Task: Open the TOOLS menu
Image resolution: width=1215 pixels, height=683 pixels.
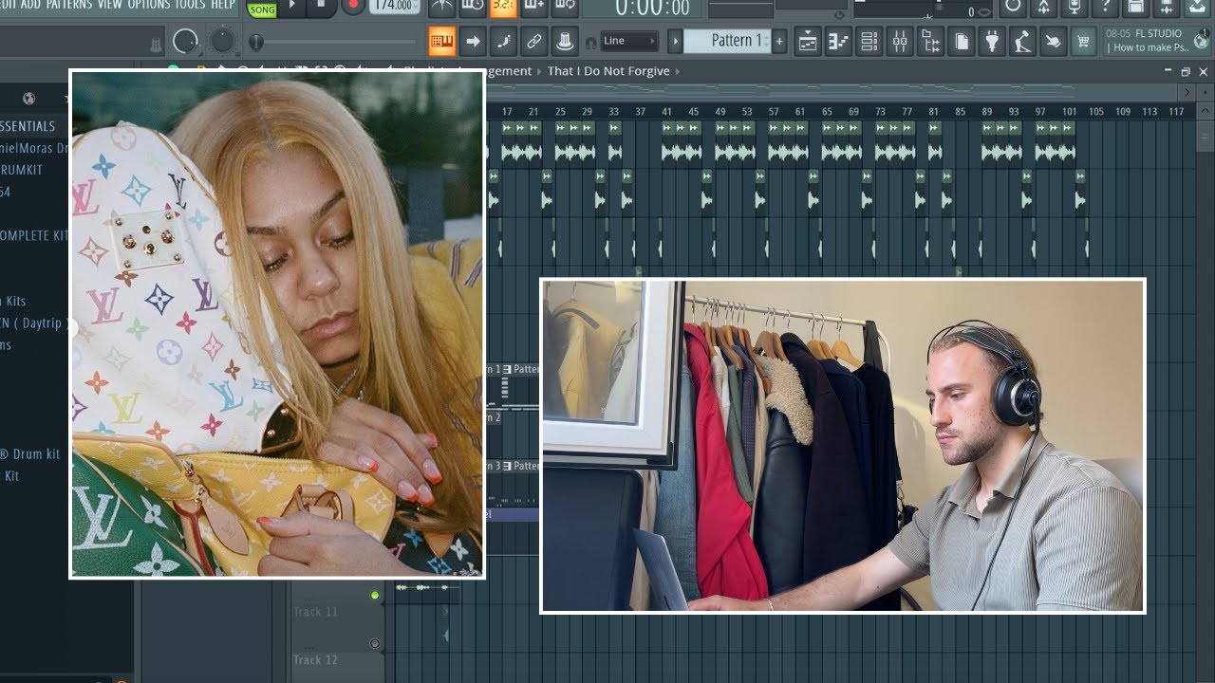Action: click(x=190, y=5)
